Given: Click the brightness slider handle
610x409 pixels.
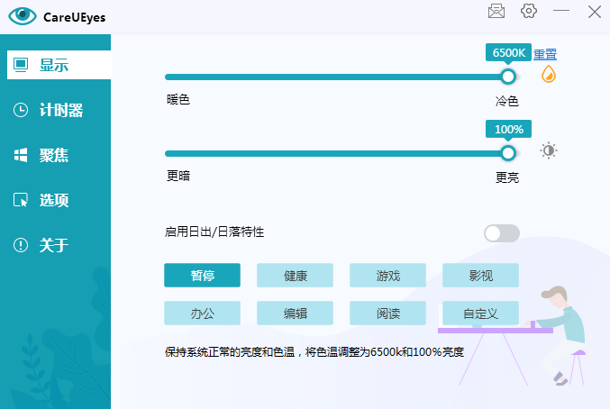Looking at the screenshot, I should 508,153.
